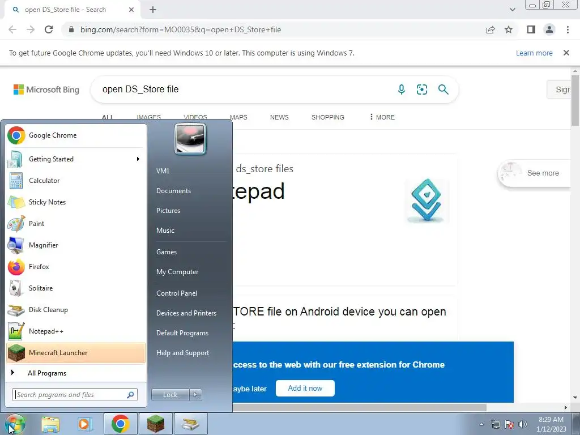Launch Firefox from Start menu
Viewport: 580px width, 435px height.
pyautogui.click(x=76, y=267)
